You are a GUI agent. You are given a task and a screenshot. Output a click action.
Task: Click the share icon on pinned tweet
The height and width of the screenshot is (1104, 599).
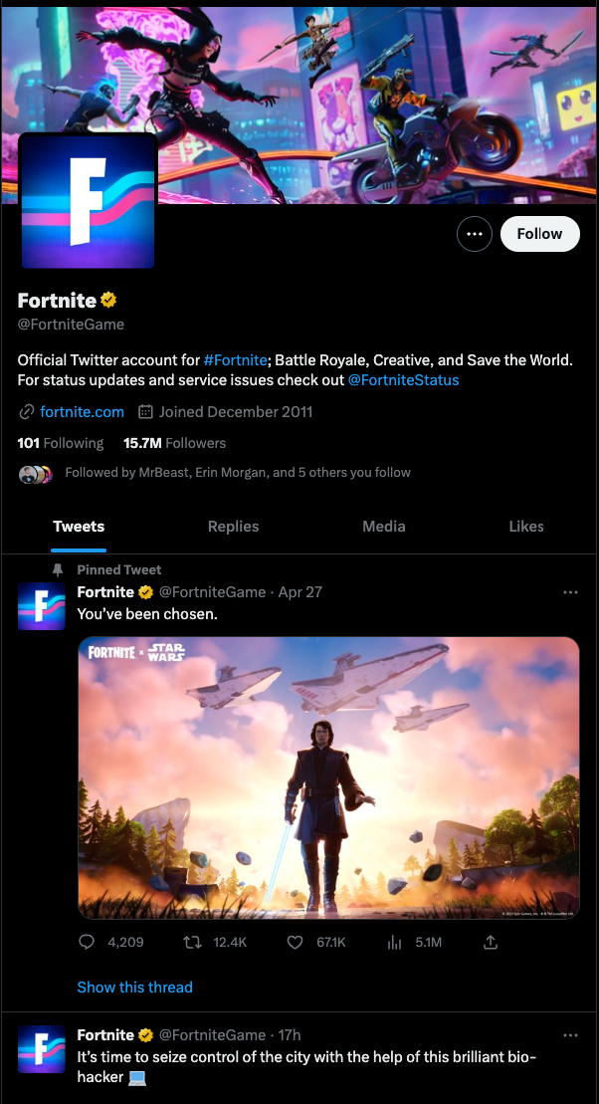pyautogui.click(x=491, y=942)
